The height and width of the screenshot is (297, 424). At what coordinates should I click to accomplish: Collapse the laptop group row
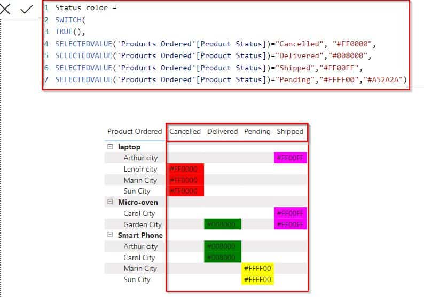tap(110, 147)
